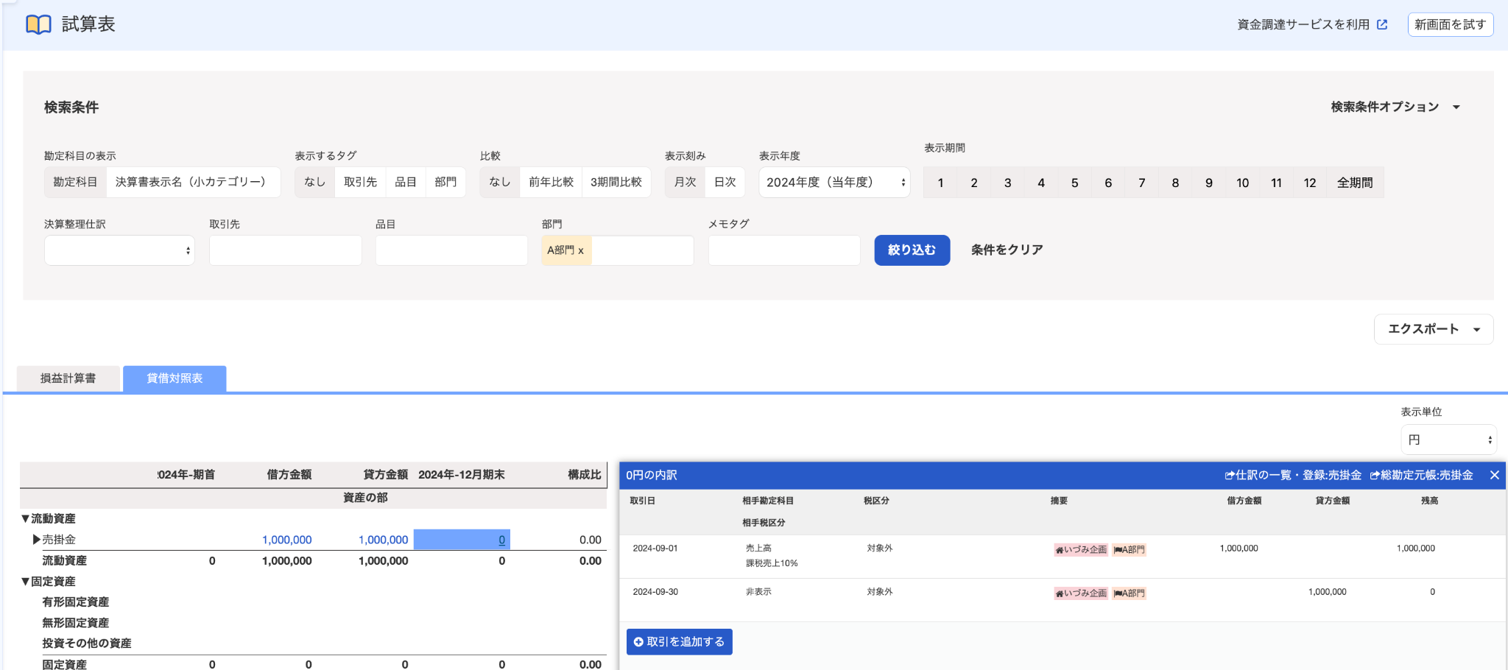Image resolution: width=1508 pixels, height=670 pixels.
Task: Set 表示するタグ to 品目
Action: (406, 182)
